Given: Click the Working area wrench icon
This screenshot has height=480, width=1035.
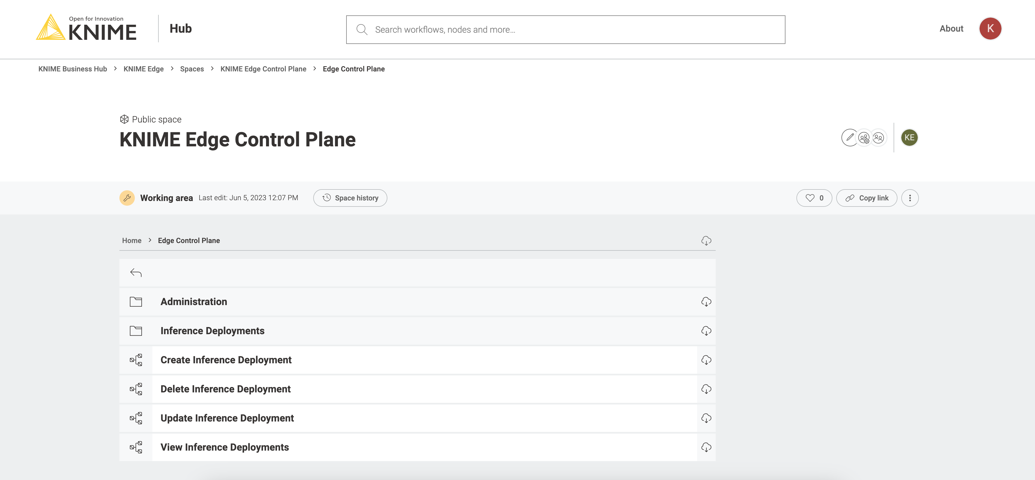Looking at the screenshot, I should tap(127, 198).
